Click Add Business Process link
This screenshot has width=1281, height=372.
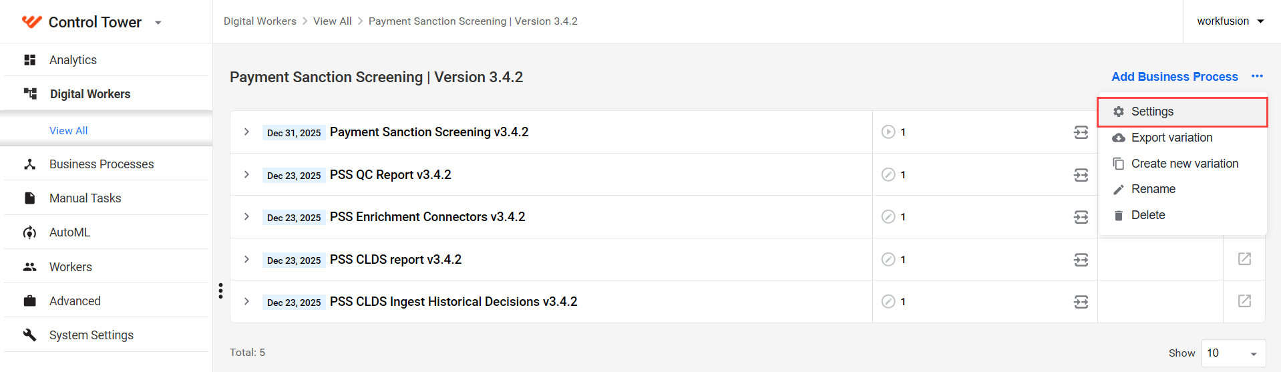1174,77
